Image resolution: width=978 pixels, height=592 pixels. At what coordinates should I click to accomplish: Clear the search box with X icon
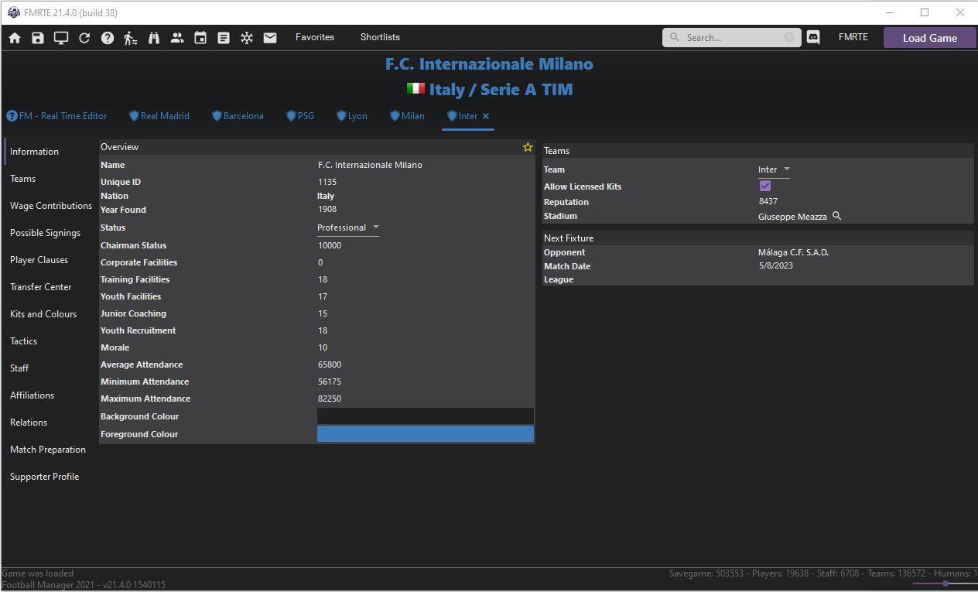coord(789,37)
